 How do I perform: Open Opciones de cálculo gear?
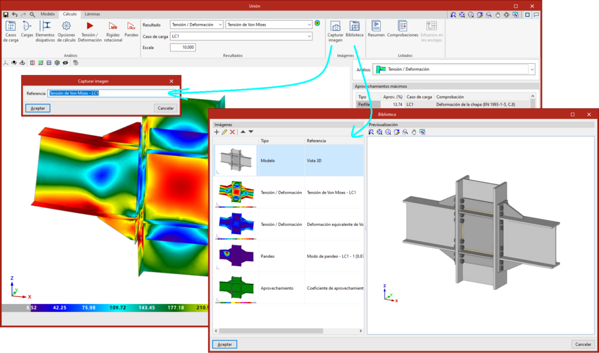coord(67,32)
